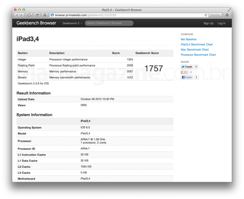Go forward using the Safari forward arrow
244x199 pixels.
click(x=22, y=15)
